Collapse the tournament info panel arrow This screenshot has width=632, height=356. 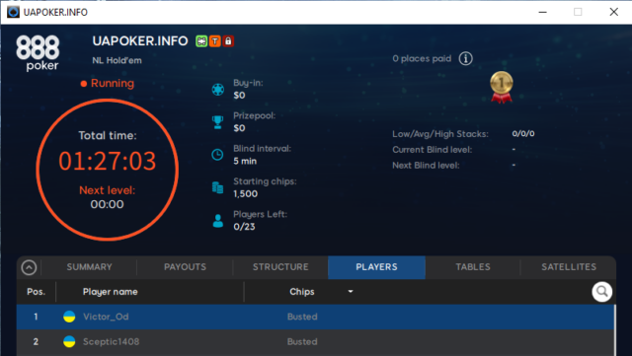coord(29,267)
